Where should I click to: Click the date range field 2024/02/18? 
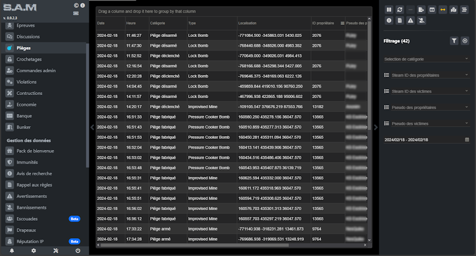(x=423, y=139)
